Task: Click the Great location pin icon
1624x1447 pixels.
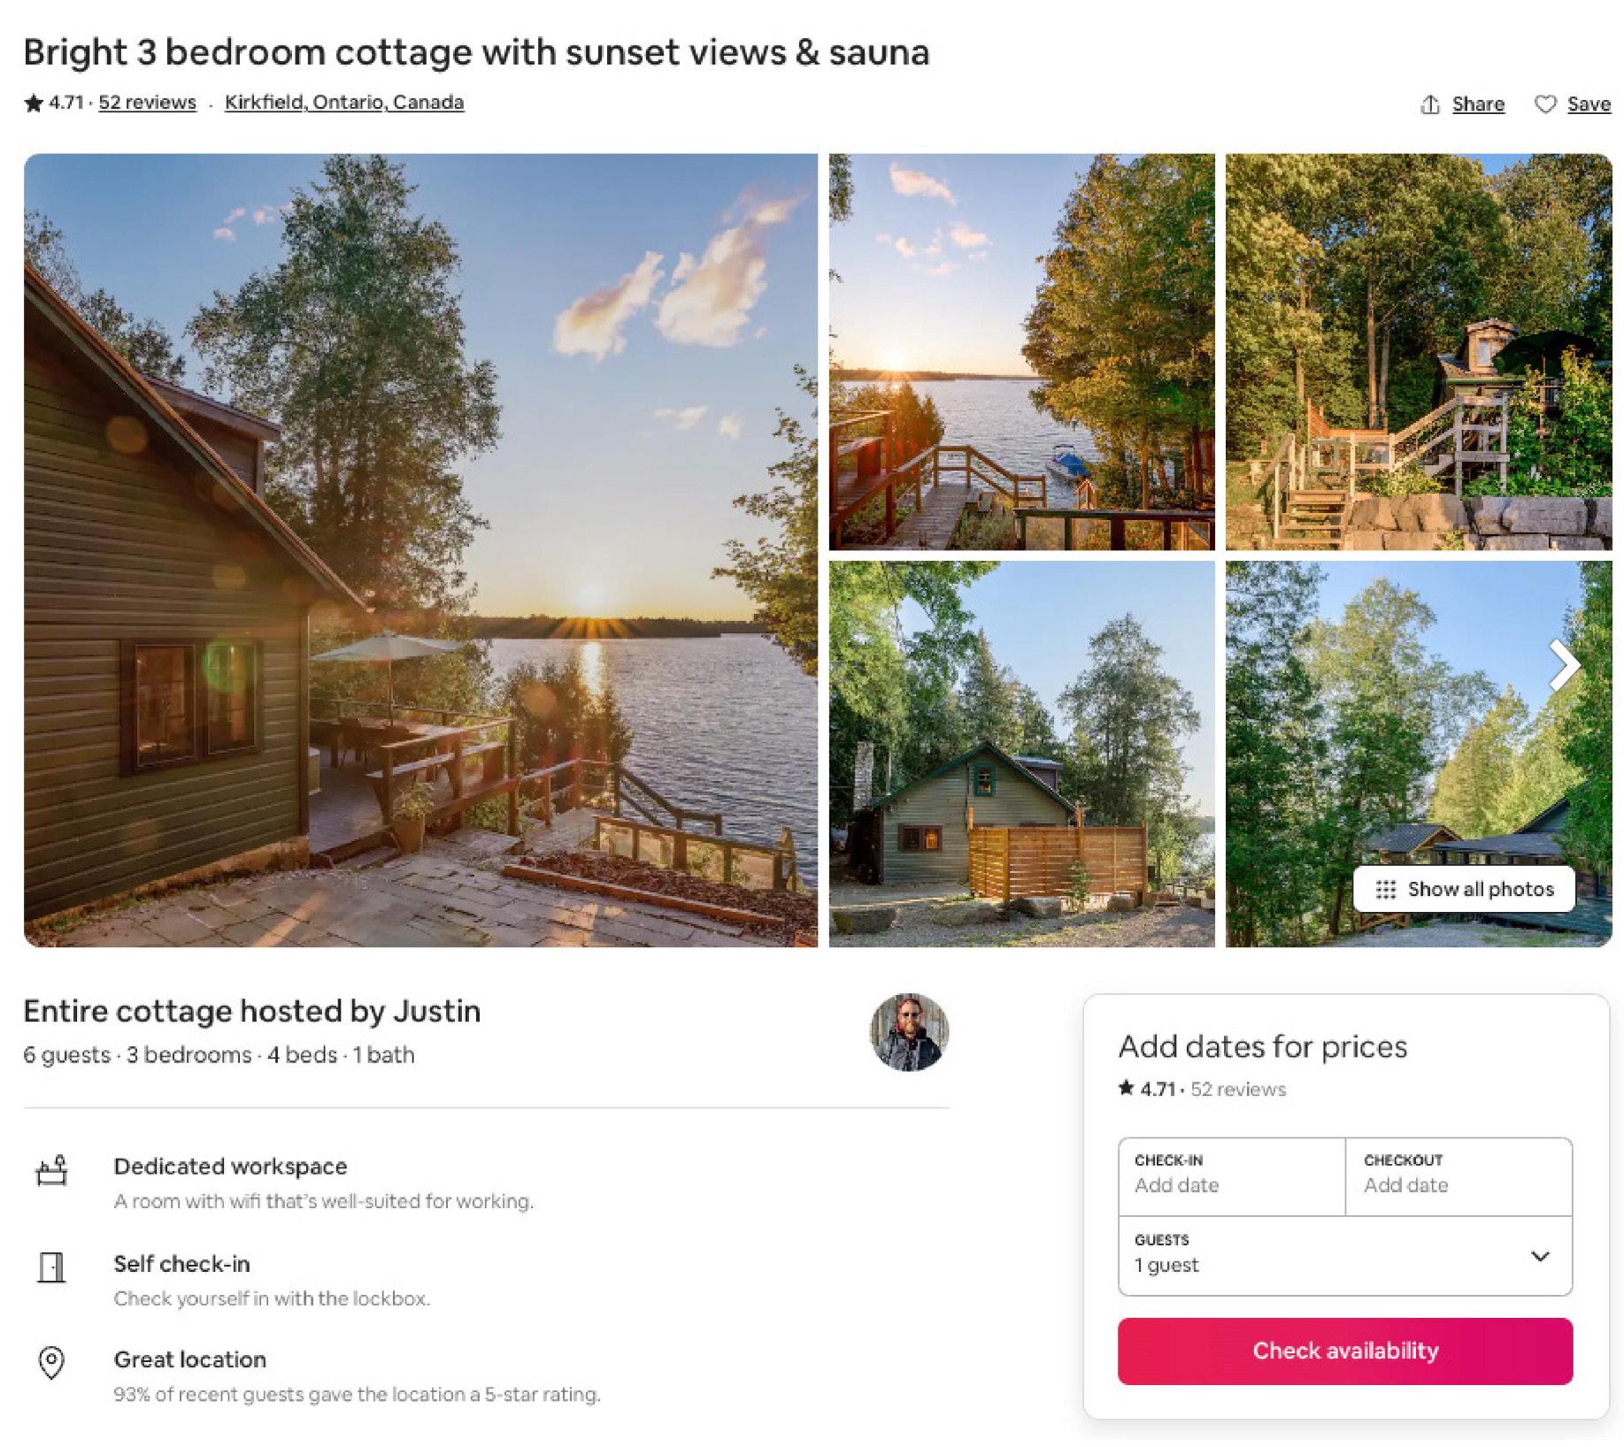Action: coord(51,1363)
